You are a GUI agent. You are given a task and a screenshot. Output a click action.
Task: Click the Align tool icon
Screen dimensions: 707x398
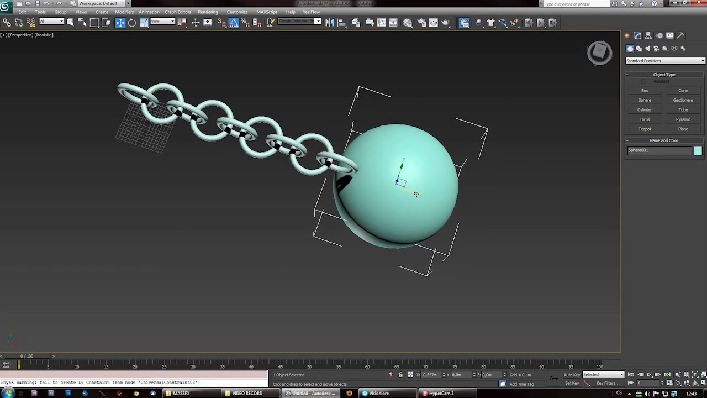click(x=341, y=23)
